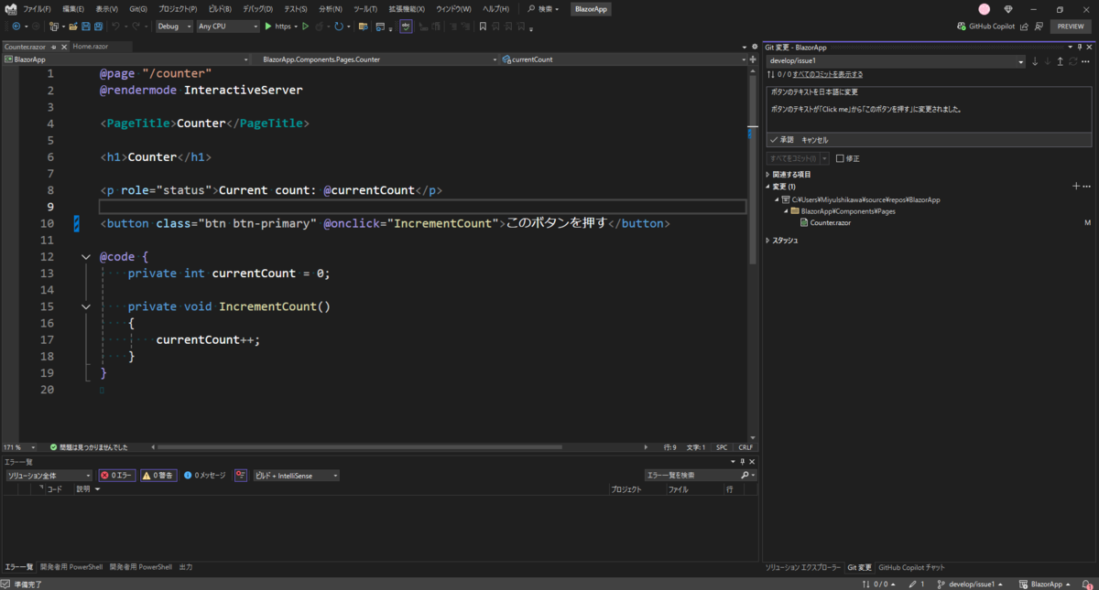Click the commit message text box
The width and height of the screenshot is (1099, 590).
pyautogui.click(x=929, y=109)
